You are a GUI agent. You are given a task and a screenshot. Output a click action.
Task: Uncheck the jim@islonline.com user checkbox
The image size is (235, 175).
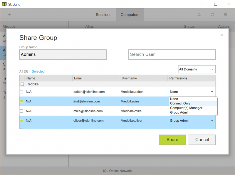[21, 101]
